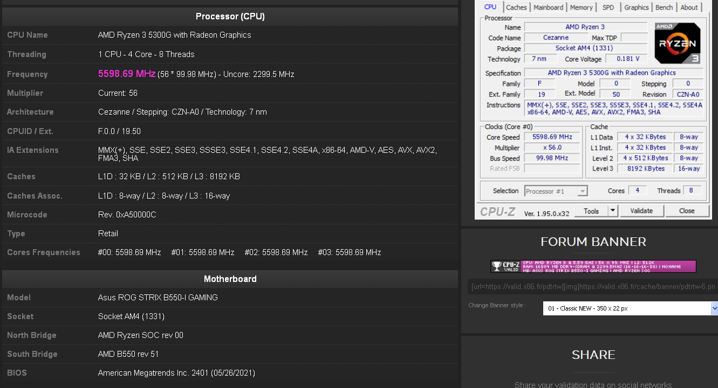
Task: Click the Processor (CPU) section header
Action: pos(230,16)
